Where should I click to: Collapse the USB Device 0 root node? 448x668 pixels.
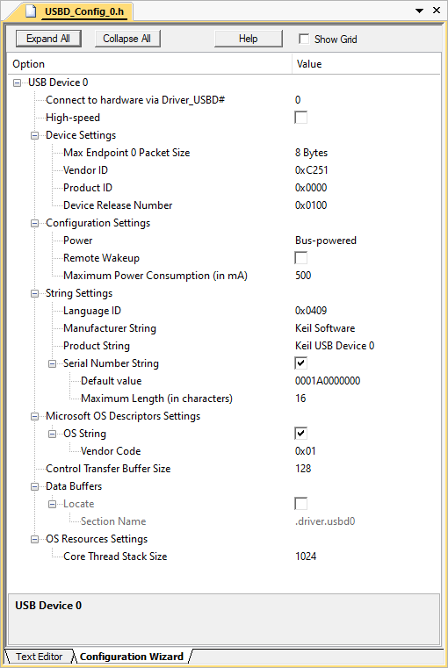point(17,83)
